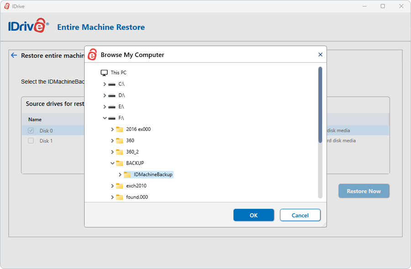Click the BACKUP folder icon

click(x=120, y=163)
